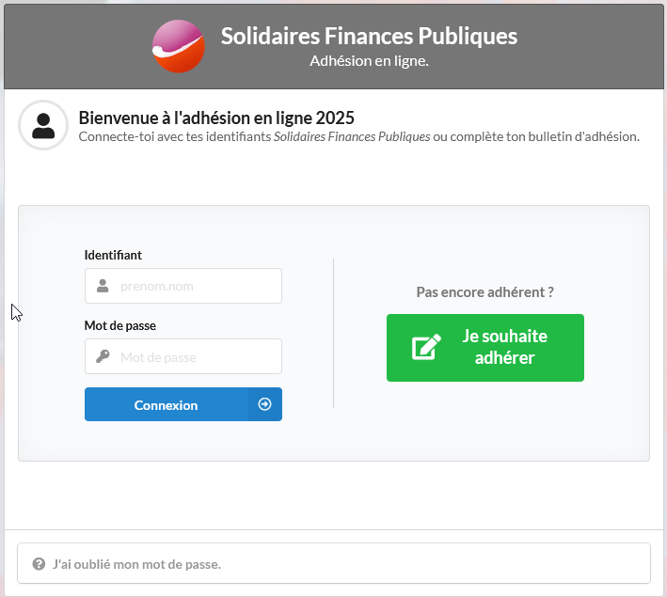Open the J'ai oublié mon mot de passe link
The width and height of the screenshot is (667, 597).
(x=136, y=564)
